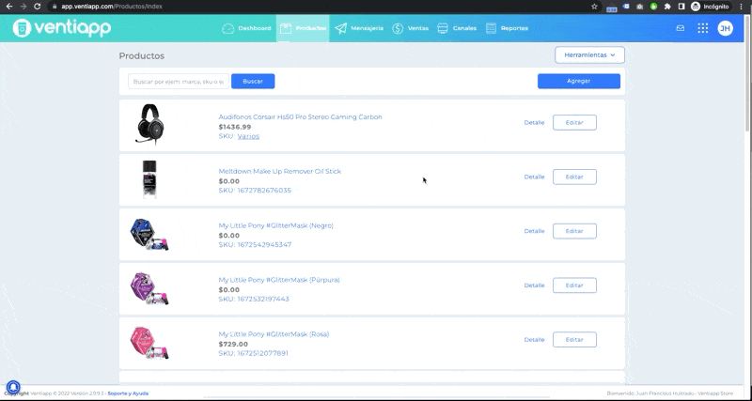Bookmark this page with the star icon

coord(594,7)
